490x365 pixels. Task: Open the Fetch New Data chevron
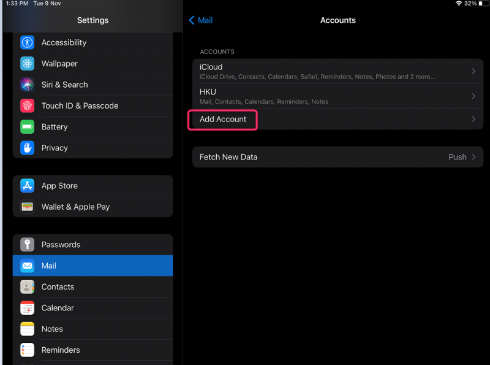click(x=473, y=157)
